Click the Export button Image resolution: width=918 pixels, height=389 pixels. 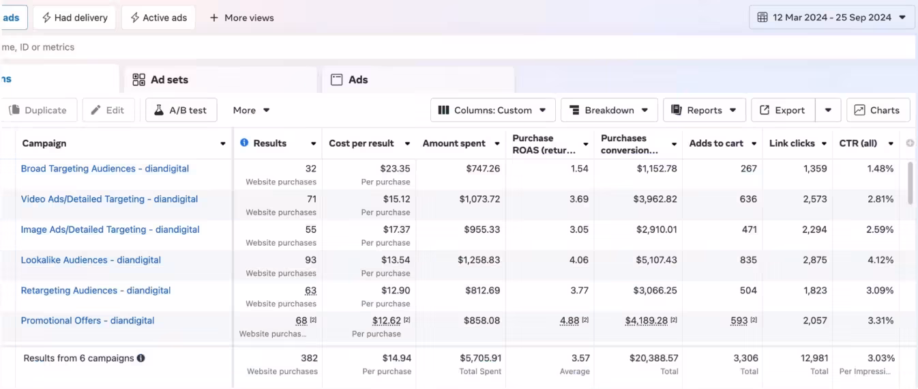pyautogui.click(x=782, y=110)
